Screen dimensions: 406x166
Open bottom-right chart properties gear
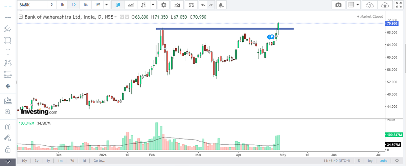click(397, 161)
